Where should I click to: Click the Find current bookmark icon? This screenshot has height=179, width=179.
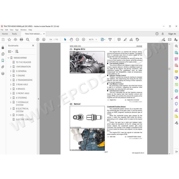pyautogui.click(x=17, y=51)
